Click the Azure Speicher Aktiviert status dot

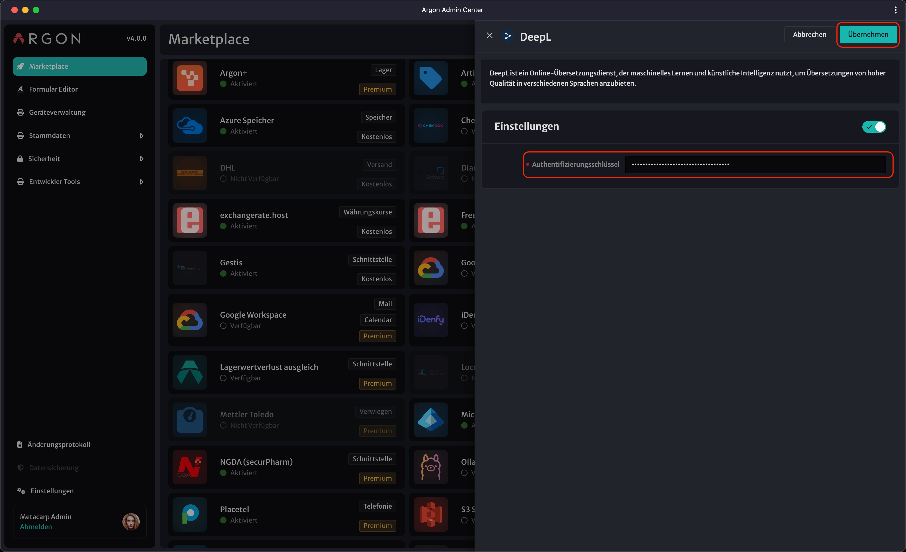pyautogui.click(x=223, y=131)
